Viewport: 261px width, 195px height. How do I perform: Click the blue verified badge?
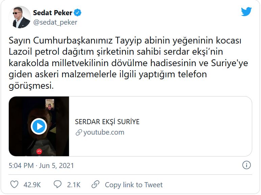point(78,13)
